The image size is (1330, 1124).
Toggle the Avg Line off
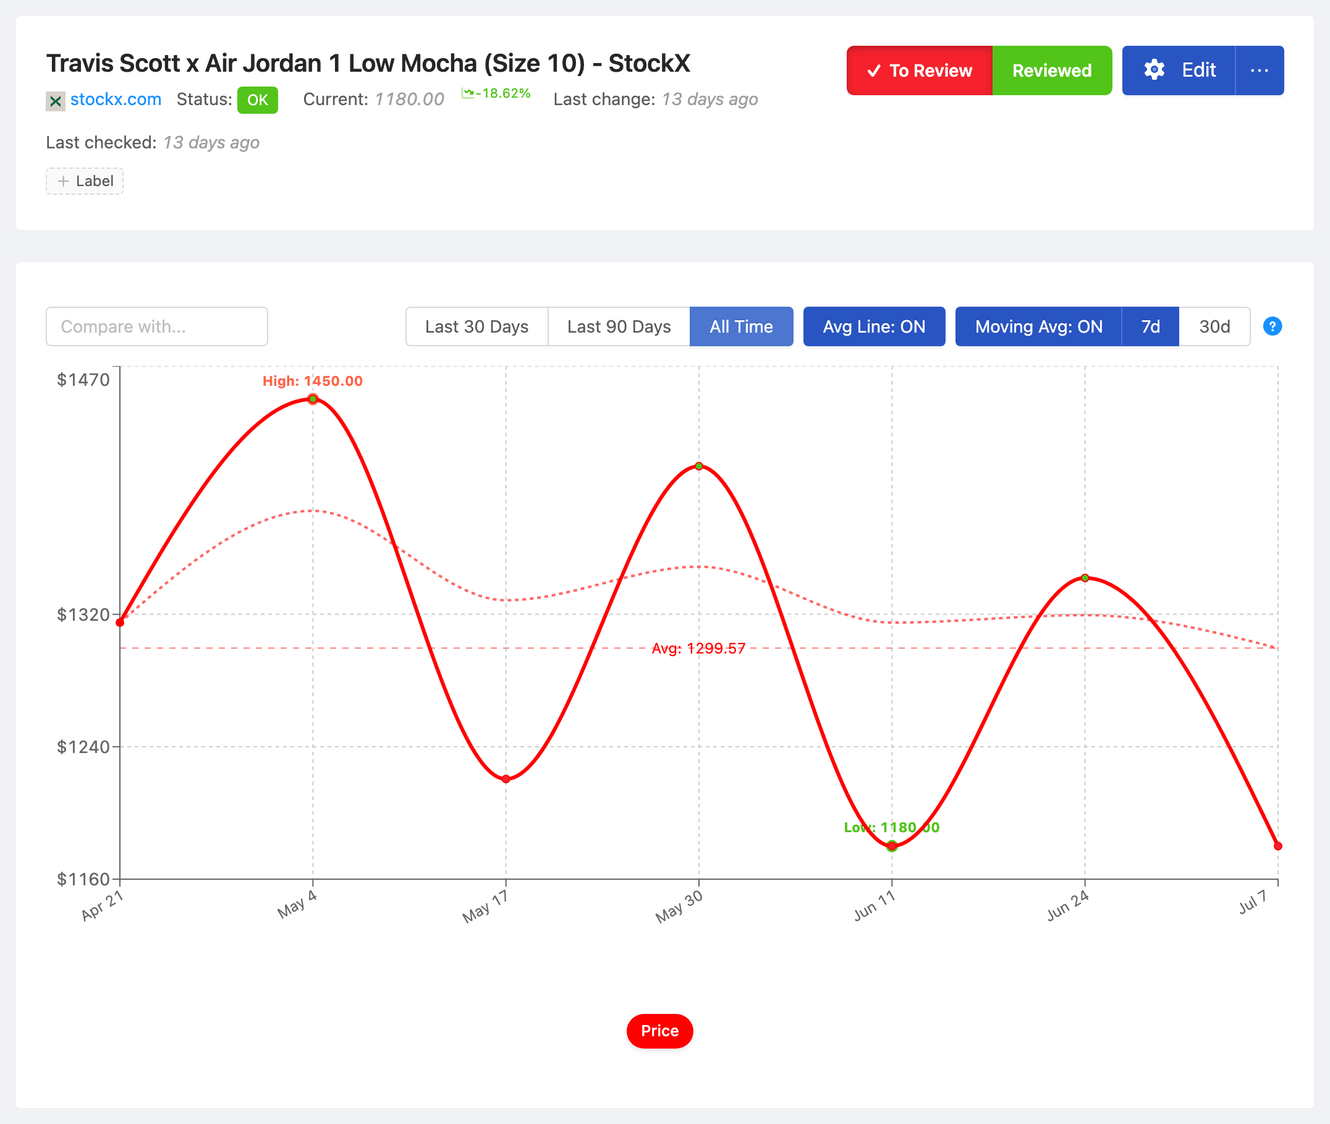[x=874, y=326]
